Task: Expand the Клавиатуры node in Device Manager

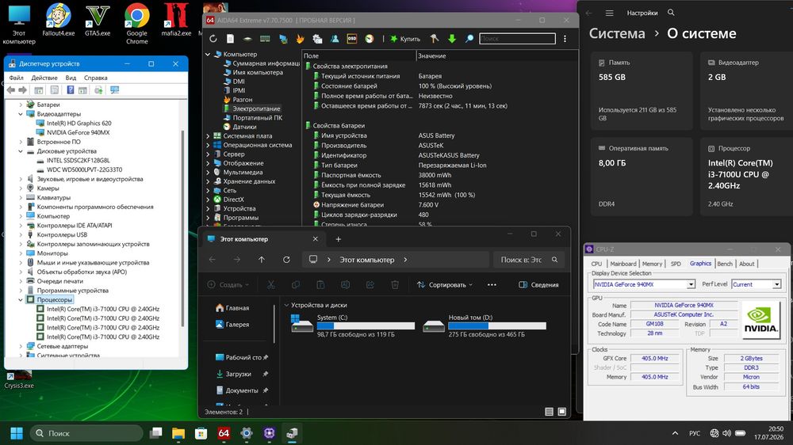Action: 21,197
